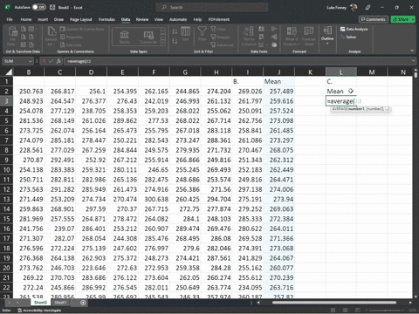
Task: Click the From Table/Range icon
Action: [24, 44]
